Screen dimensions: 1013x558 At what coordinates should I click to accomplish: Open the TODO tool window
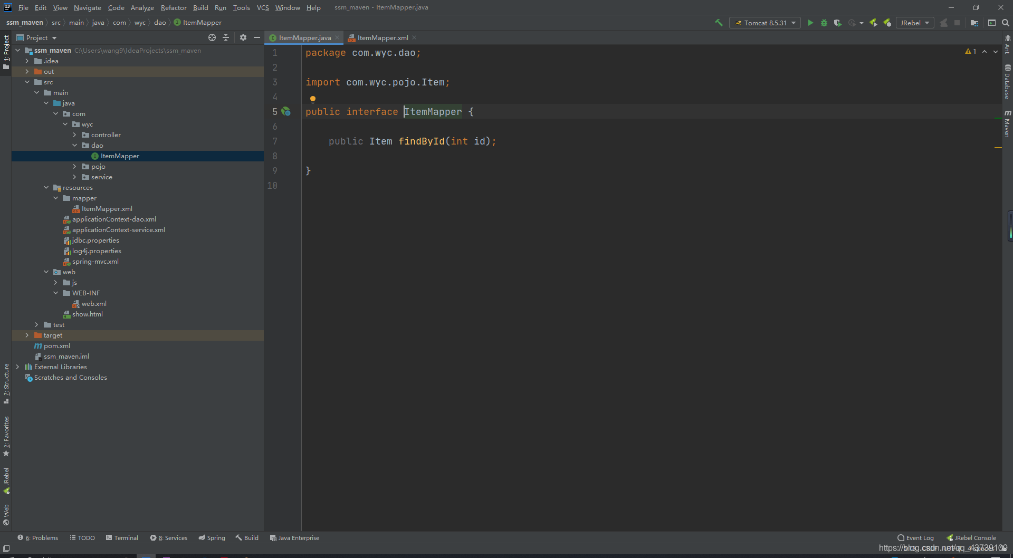pyautogui.click(x=82, y=538)
